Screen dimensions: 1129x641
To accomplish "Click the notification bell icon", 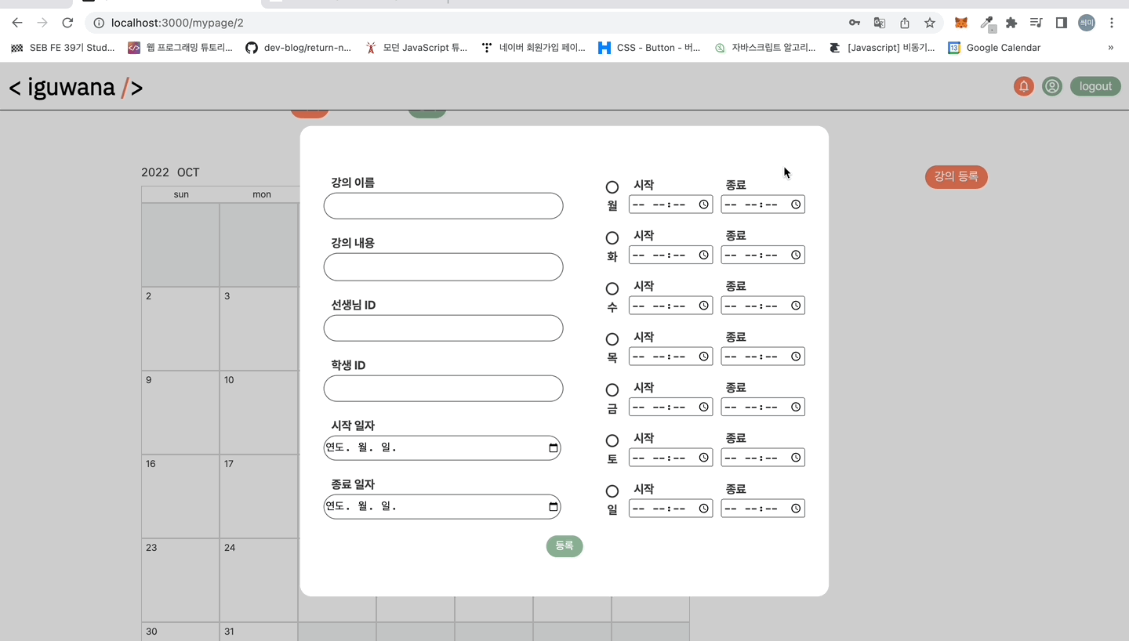I will [1023, 86].
